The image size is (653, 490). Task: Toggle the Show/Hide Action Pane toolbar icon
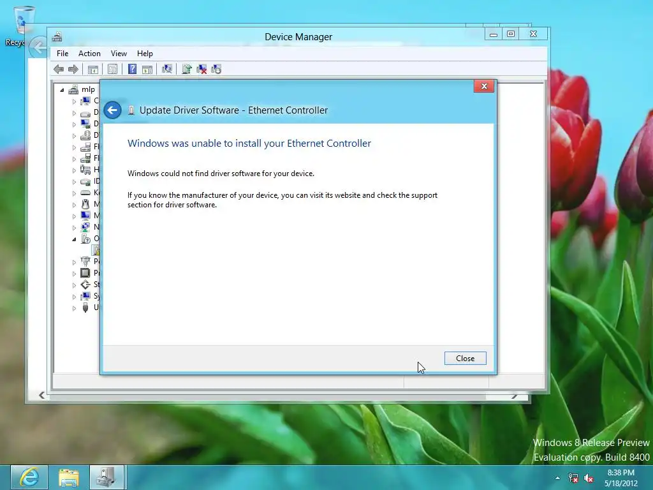click(x=147, y=69)
